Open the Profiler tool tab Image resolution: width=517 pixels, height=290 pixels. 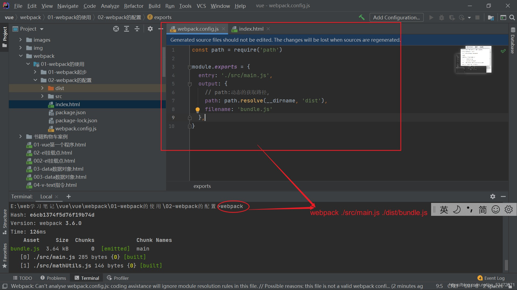click(x=118, y=278)
